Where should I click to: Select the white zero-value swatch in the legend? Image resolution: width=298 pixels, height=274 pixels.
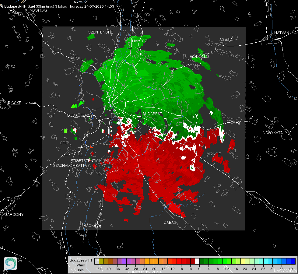coord(197,261)
